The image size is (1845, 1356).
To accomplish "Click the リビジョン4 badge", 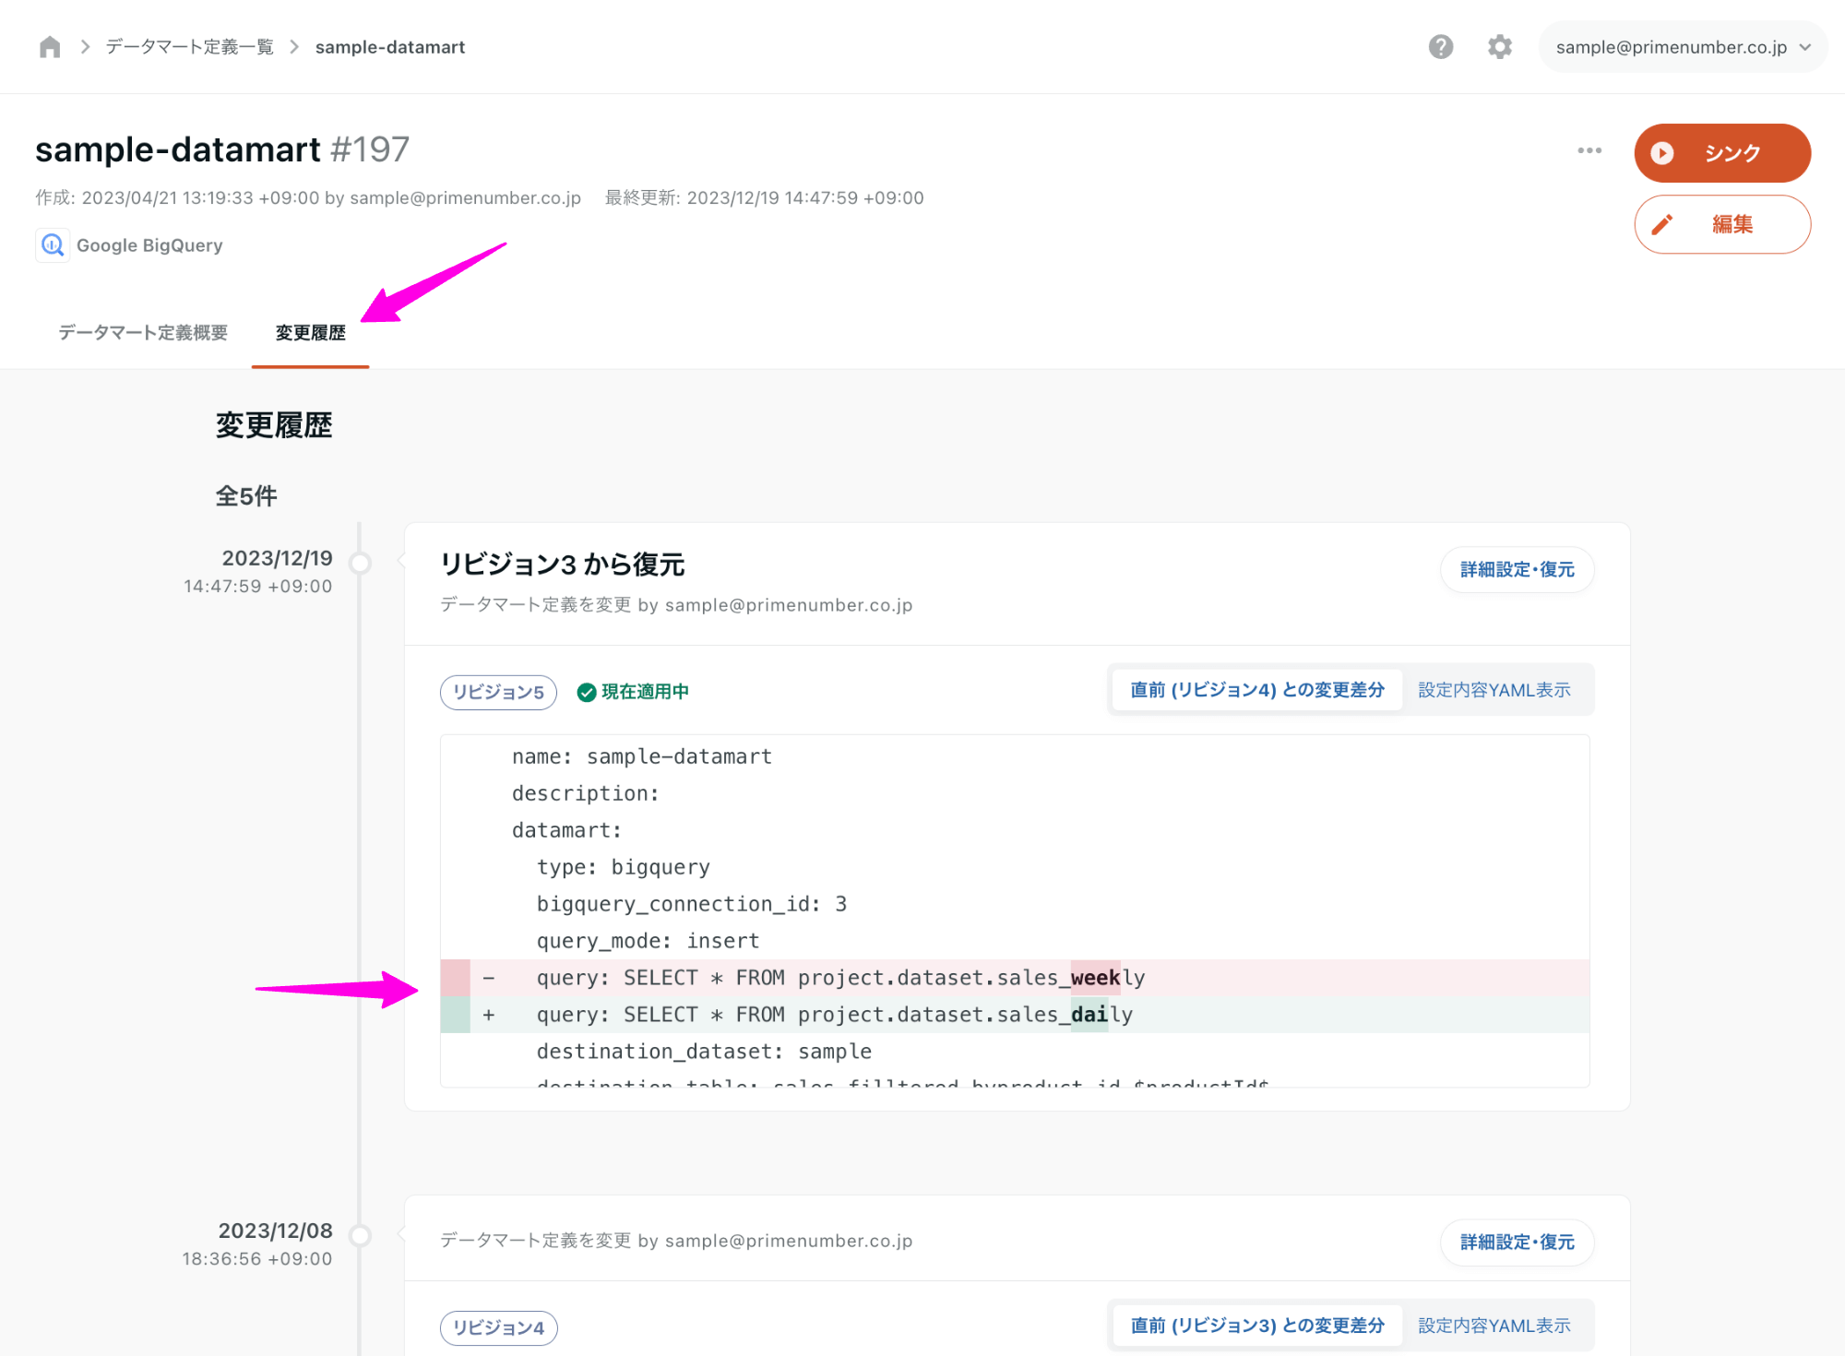I will (x=498, y=1327).
